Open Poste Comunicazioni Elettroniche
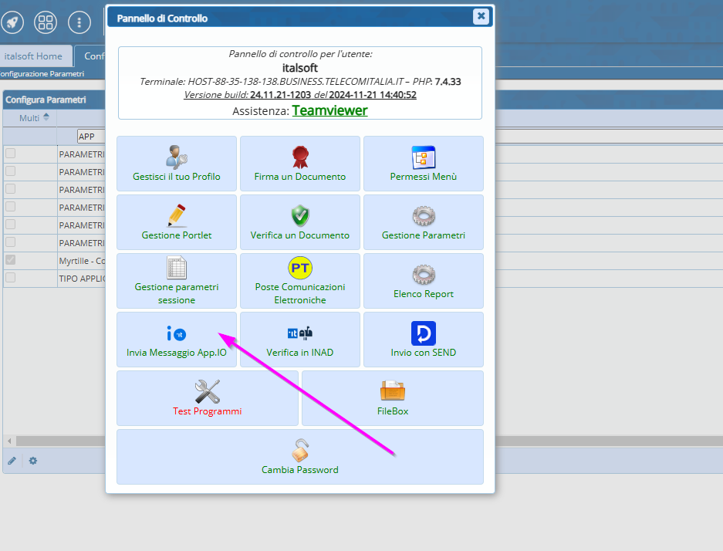Image resolution: width=723 pixels, height=551 pixels. point(299,281)
